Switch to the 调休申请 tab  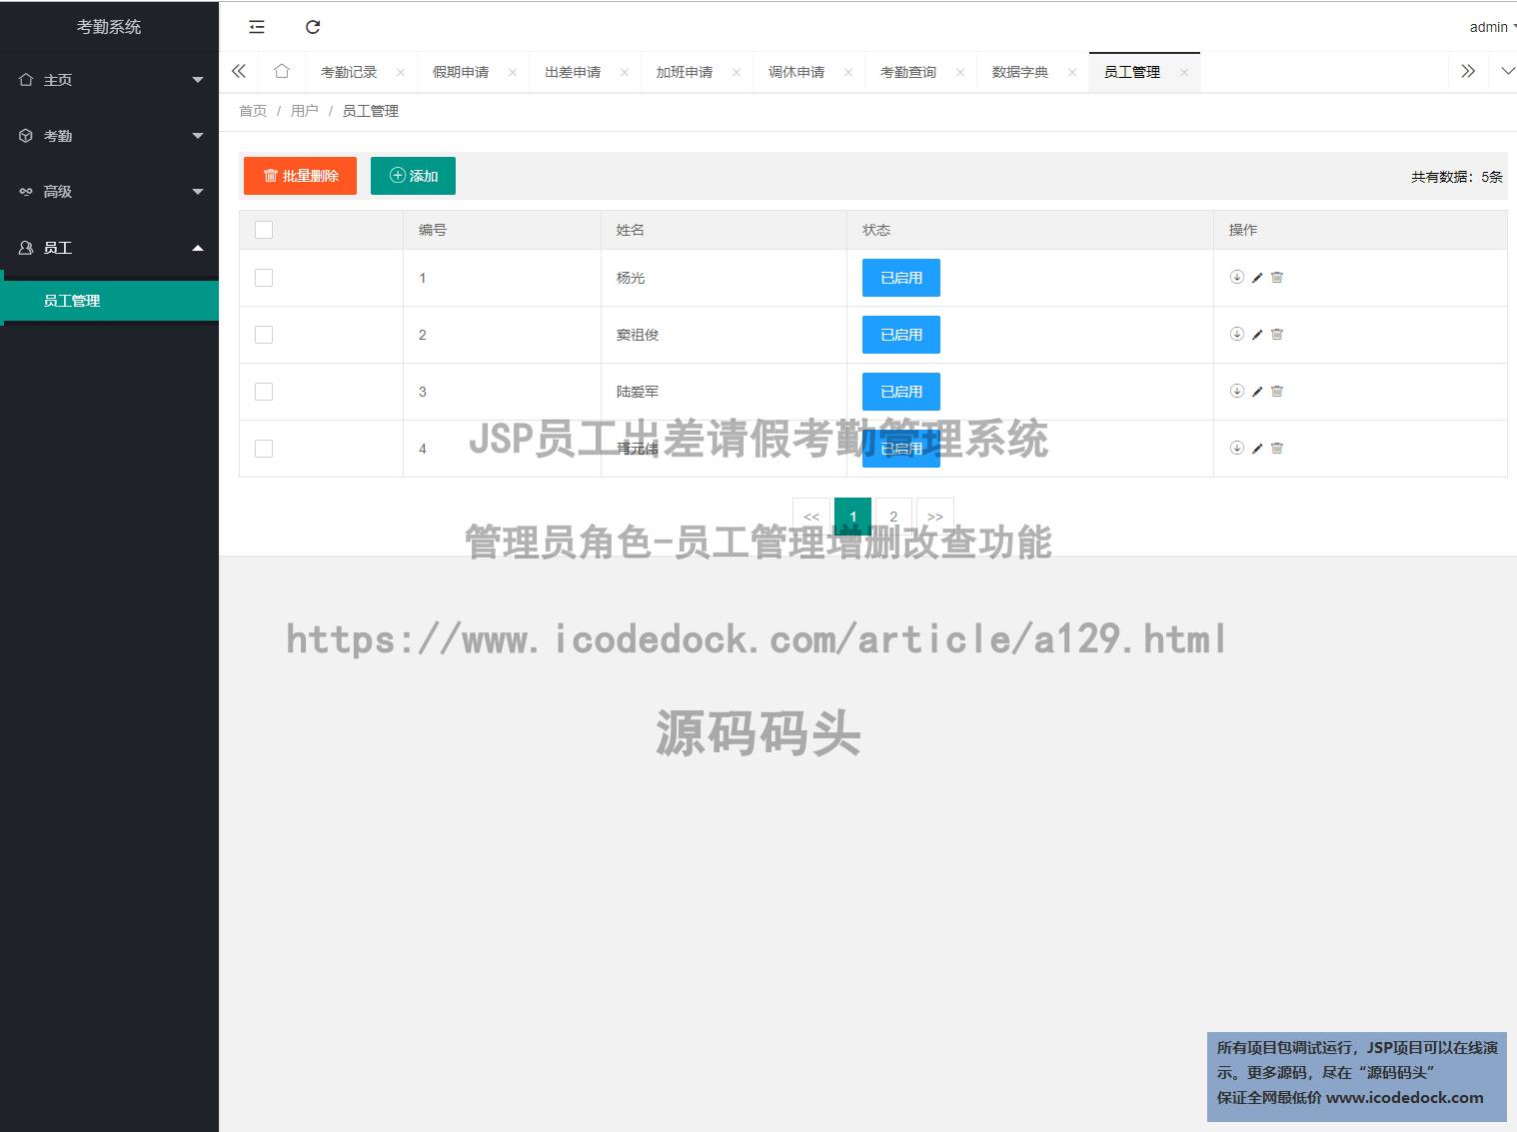tap(796, 72)
